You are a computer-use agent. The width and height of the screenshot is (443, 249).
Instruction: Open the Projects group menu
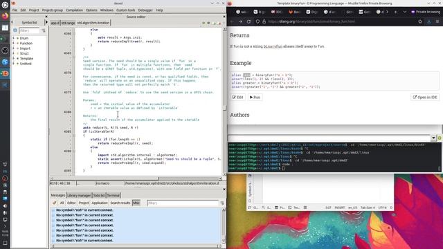pyautogui.click(x=53, y=10)
